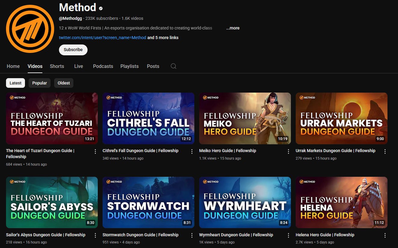Viewport: 398px width, 248px height.
Task: Open options menu for Urrak Markets video
Action: click(x=385, y=152)
